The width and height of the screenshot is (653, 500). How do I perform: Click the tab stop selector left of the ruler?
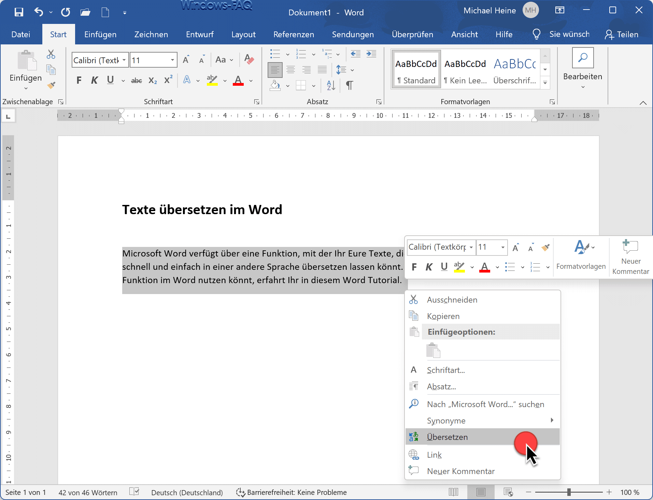[x=8, y=116]
